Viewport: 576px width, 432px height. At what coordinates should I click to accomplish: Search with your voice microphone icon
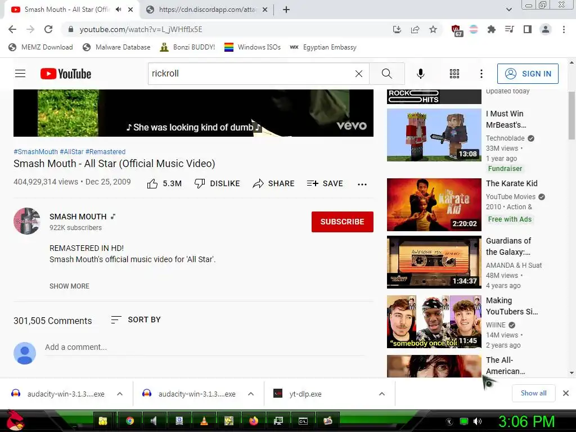[x=421, y=74]
